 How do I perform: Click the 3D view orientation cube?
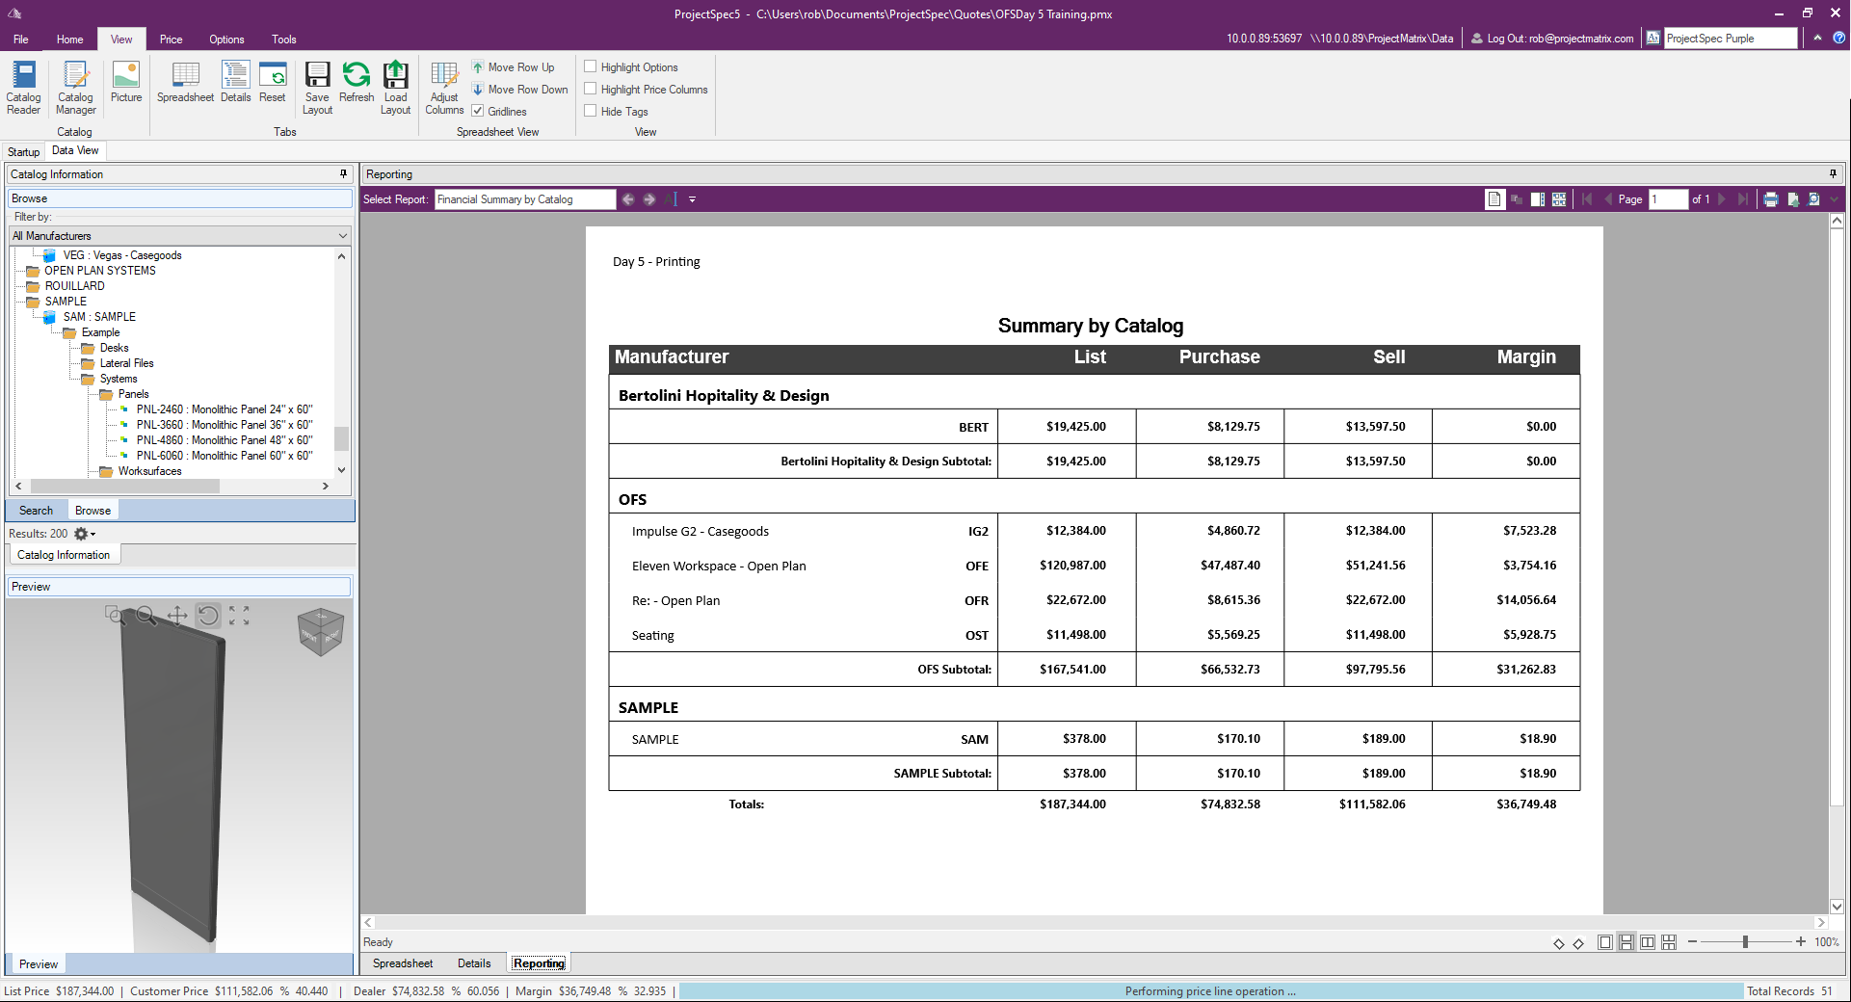point(321,632)
